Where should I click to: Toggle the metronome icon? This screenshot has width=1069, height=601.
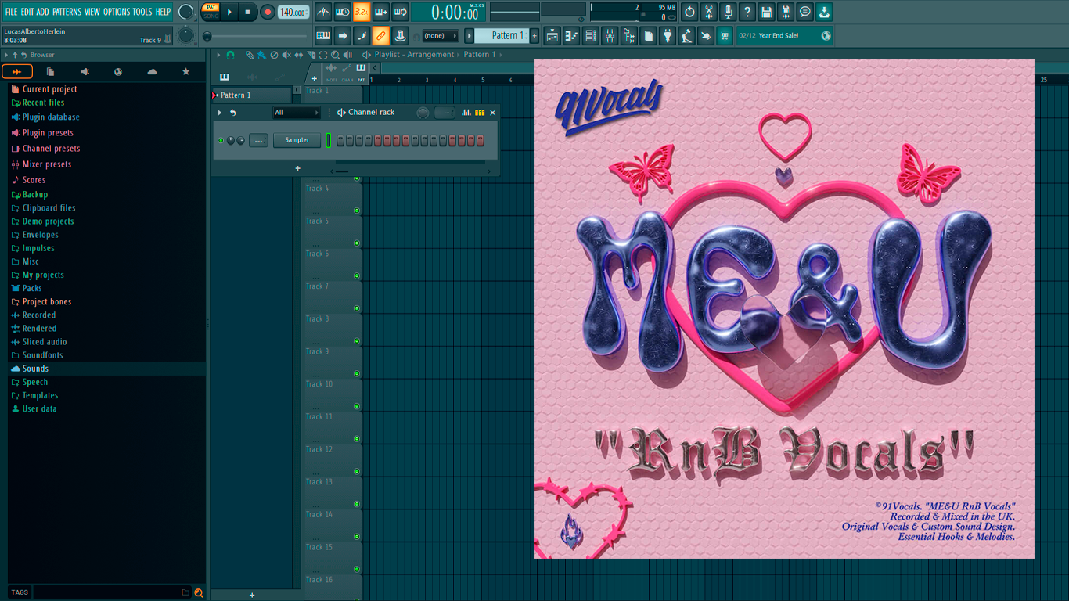pos(323,12)
